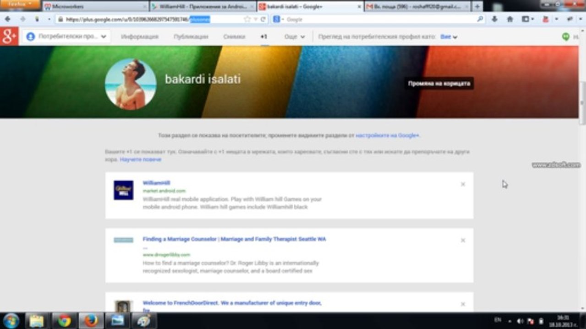This screenshot has width=586, height=329.
Task: Open the настройките на Google+ link
Action: (x=387, y=135)
